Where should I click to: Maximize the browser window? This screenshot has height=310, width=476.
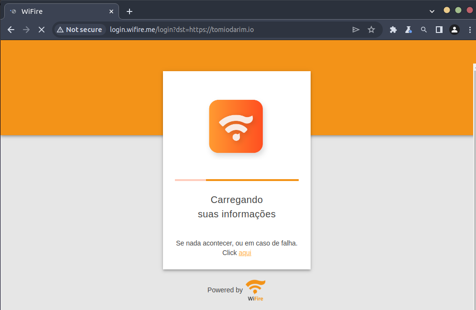(458, 11)
